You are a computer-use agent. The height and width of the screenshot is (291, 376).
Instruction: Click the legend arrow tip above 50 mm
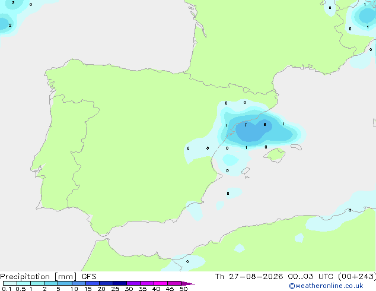coord(188,283)
